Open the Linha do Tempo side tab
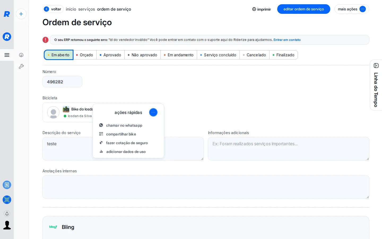Image resolution: width=382 pixels, height=239 pixels. [376, 85]
